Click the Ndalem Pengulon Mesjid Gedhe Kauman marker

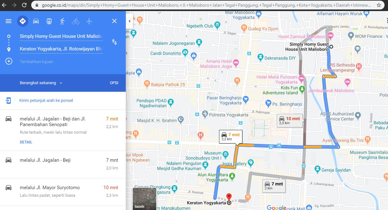coord(206,164)
